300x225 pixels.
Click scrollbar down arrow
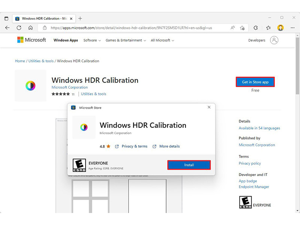(x=297, y=211)
